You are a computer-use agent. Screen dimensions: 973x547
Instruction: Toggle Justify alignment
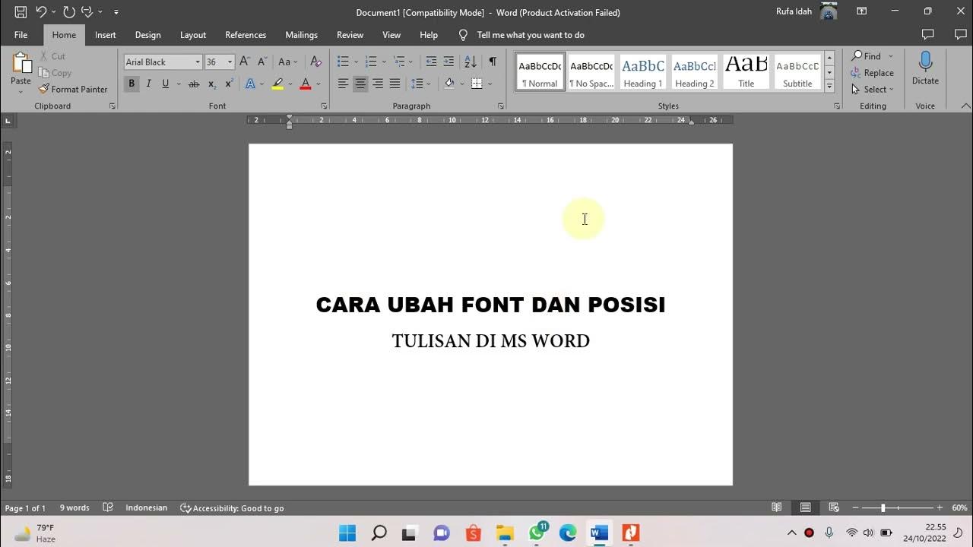(395, 84)
